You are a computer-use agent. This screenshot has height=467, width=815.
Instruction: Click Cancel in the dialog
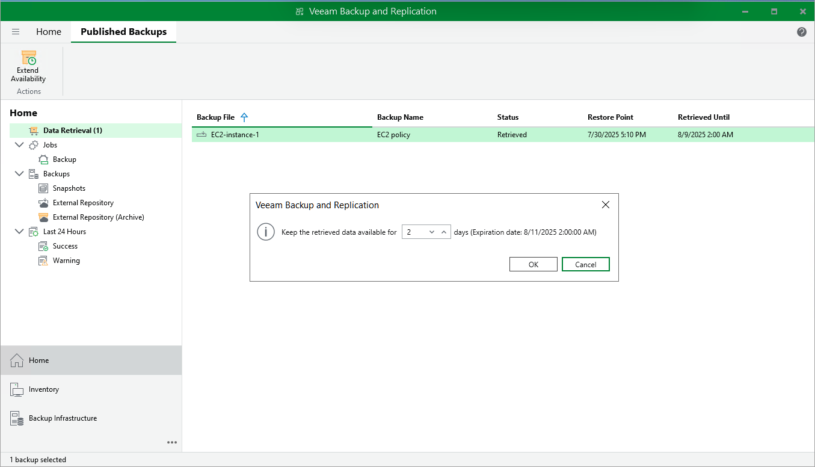point(586,264)
